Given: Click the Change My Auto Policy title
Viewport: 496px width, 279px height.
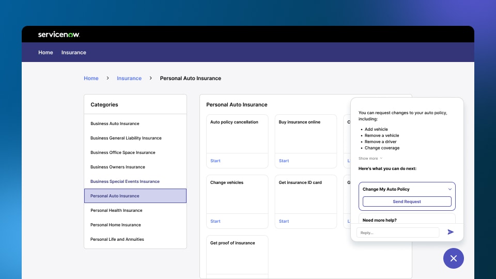Looking at the screenshot, I should 386,189.
